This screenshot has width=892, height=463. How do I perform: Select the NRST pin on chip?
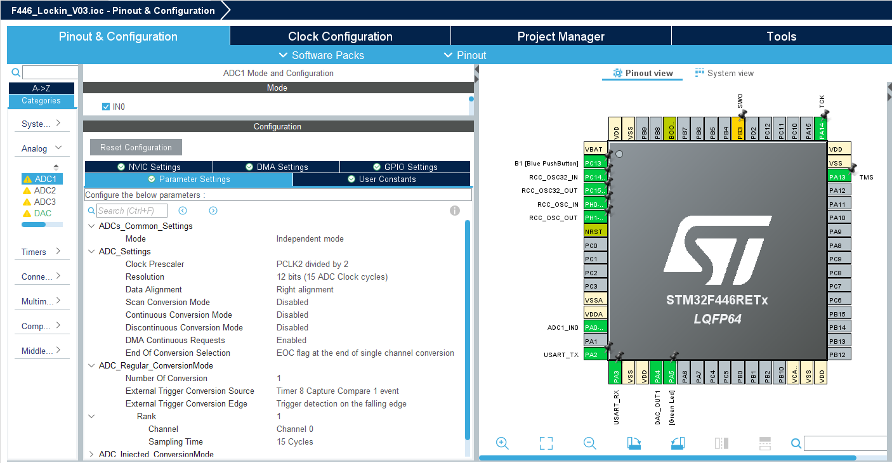(x=596, y=231)
